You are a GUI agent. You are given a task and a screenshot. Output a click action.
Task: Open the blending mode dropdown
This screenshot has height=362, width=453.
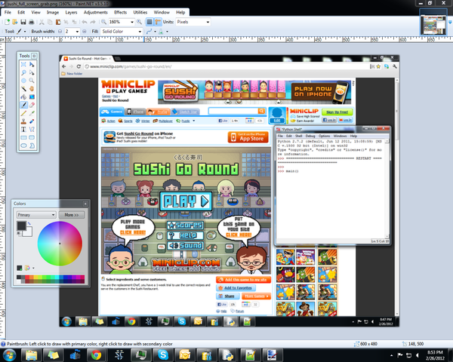(x=167, y=32)
